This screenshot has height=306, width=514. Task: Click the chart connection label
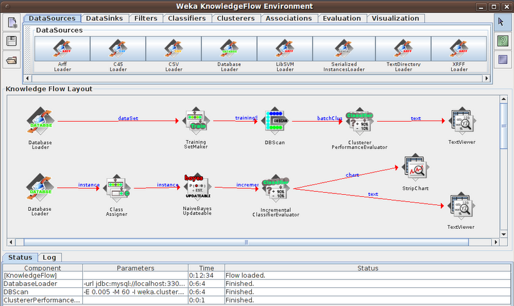click(x=352, y=175)
